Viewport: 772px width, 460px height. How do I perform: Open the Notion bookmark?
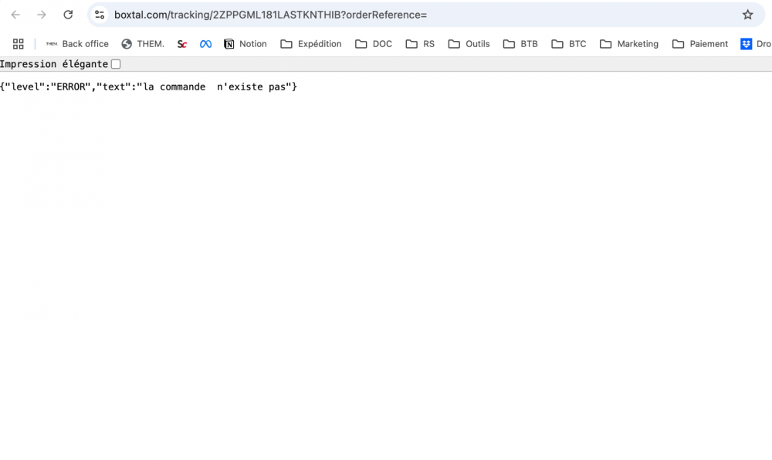245,44
